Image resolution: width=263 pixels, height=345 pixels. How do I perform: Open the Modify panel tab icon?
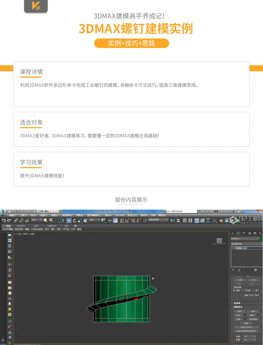pos(238,233)
